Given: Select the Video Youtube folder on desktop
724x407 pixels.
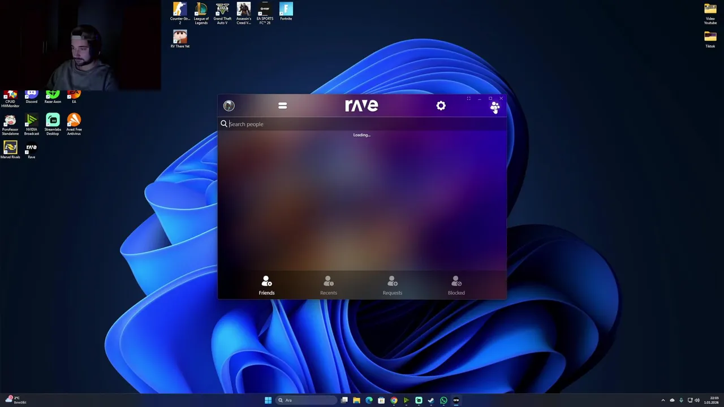Looking at the screenshot, I should [710, 14].
